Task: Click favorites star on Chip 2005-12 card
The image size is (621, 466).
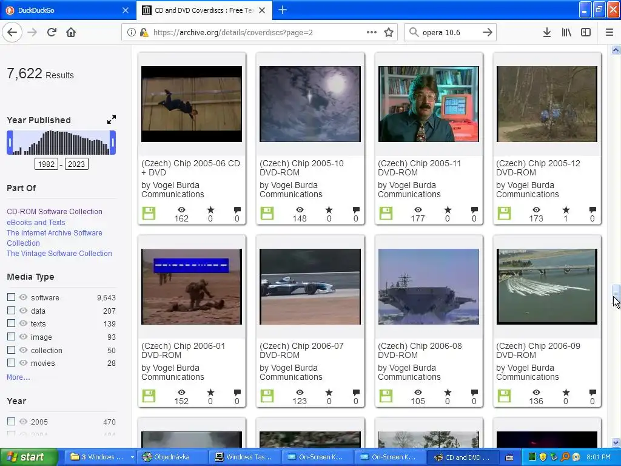Action: (x=566, y=209)
